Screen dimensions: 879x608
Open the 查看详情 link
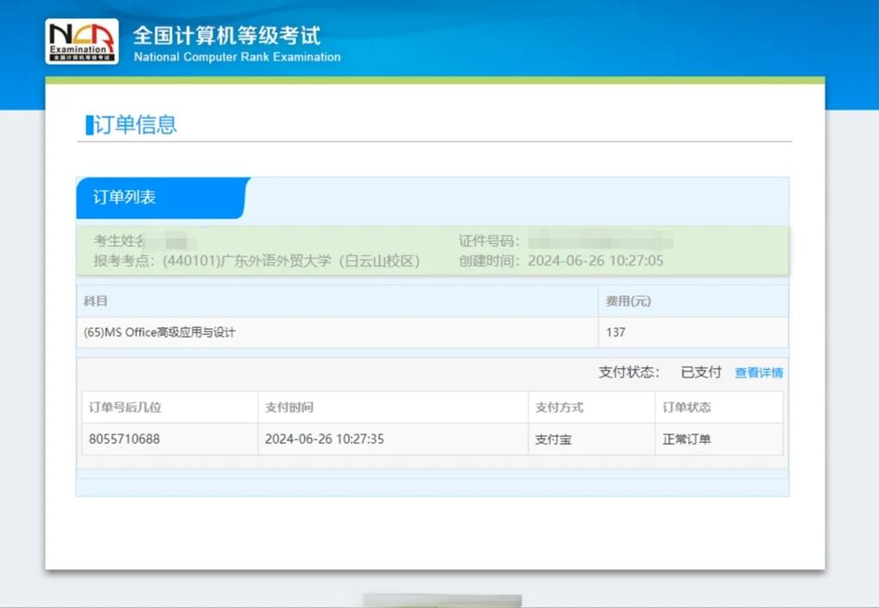pyautogui.click(x=758, y=373)
